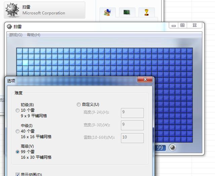Click the 99 mines remaining counter
The image size is (215, 176).
160,148
